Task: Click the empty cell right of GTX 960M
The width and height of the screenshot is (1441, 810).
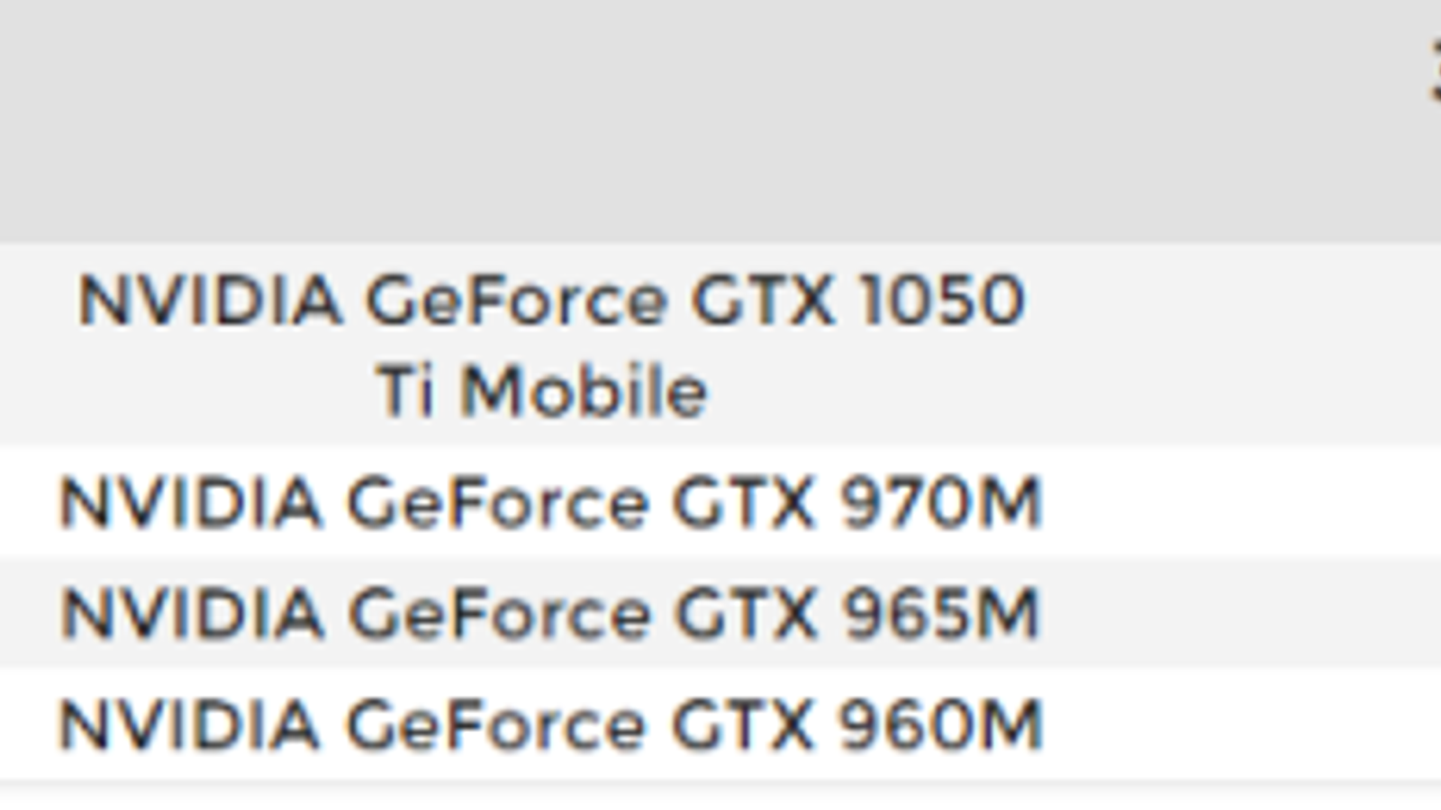Action: tap(1261, 725)
